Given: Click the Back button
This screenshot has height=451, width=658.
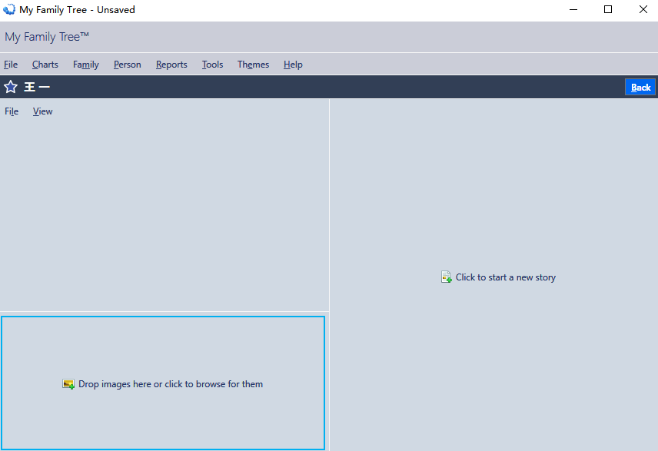Looking at the screenshot, I should click(640, 88).
